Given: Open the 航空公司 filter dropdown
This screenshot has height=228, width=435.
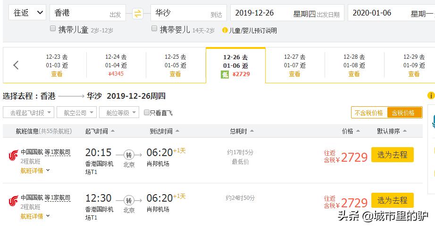Looking at the screenshot, I should click(76, 112).
